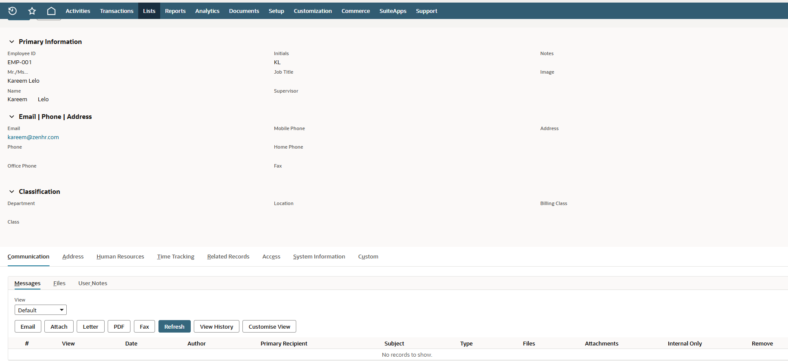Image resolution: width=788 pixels, height=361 pixels.
Task: Open the Transactions menu
Action: [x=117, y=11]
